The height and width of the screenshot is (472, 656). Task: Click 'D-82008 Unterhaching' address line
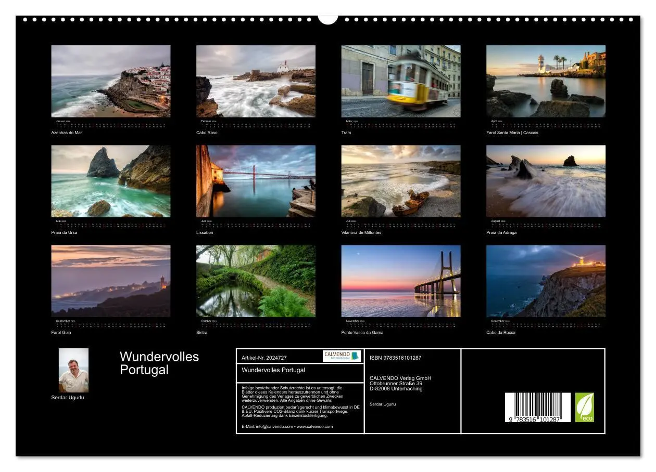tap(396, 389)
